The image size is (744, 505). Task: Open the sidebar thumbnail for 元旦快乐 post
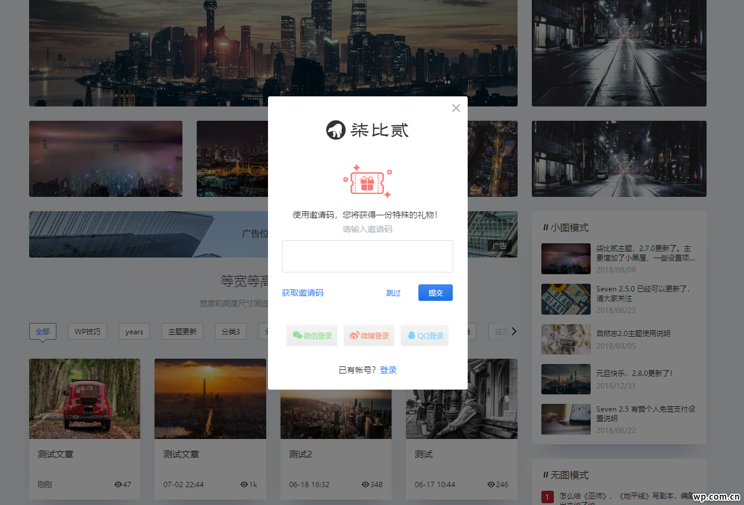pos(566,379)
